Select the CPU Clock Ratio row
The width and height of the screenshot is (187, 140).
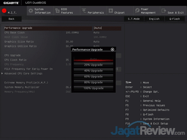15,60
